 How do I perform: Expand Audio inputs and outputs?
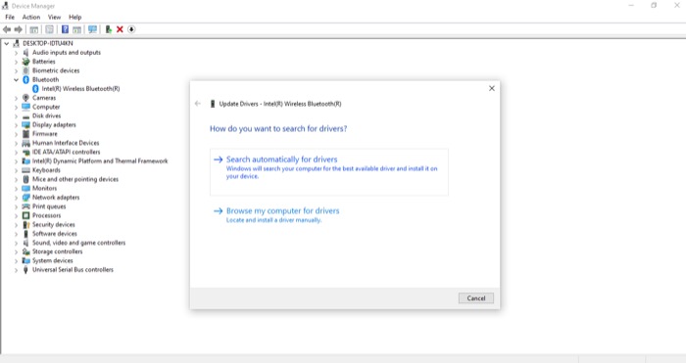pyautogui.click(x=17, y=53)
